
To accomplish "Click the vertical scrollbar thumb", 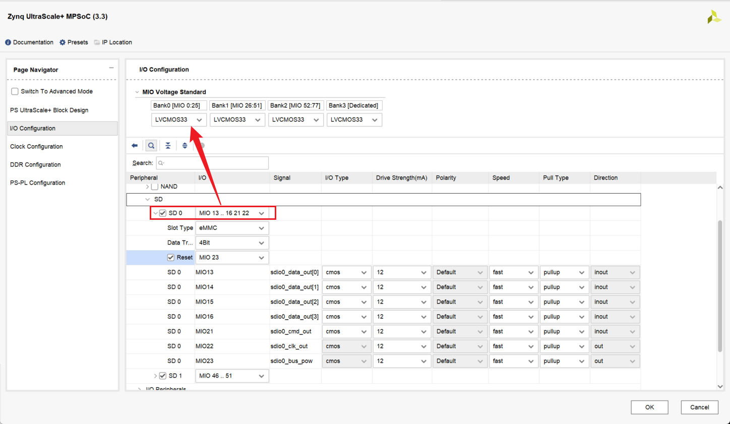I will point(720,286).
